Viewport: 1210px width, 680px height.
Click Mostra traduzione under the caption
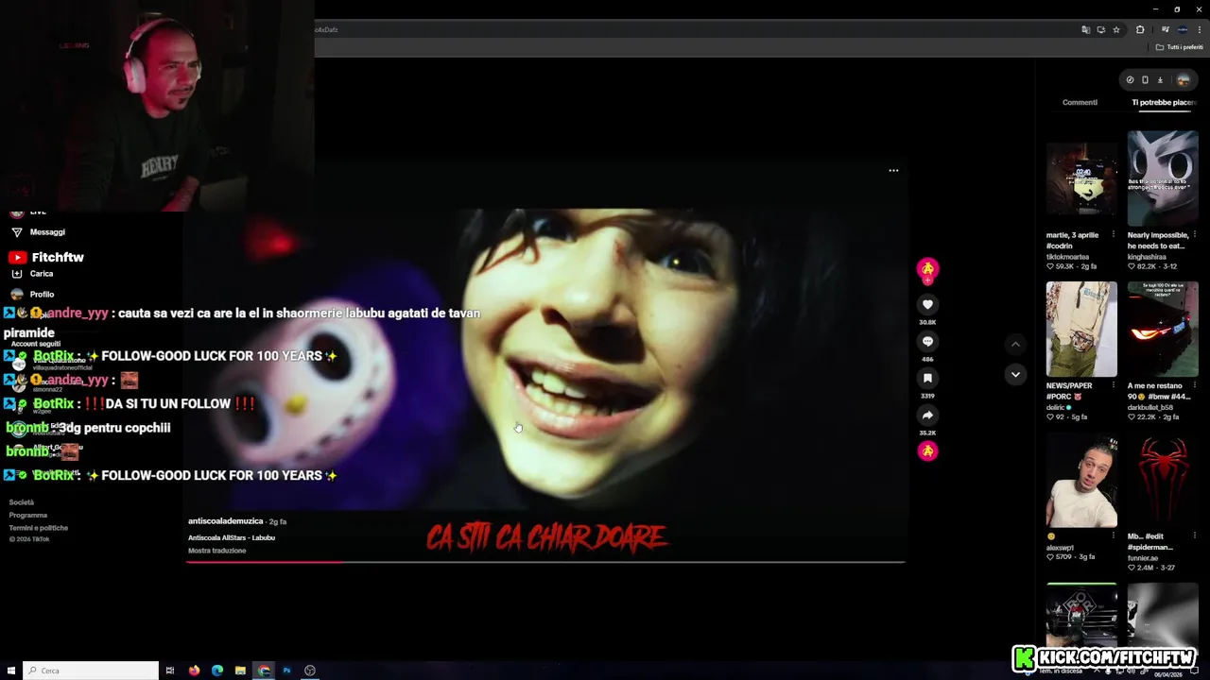(216, 551)
